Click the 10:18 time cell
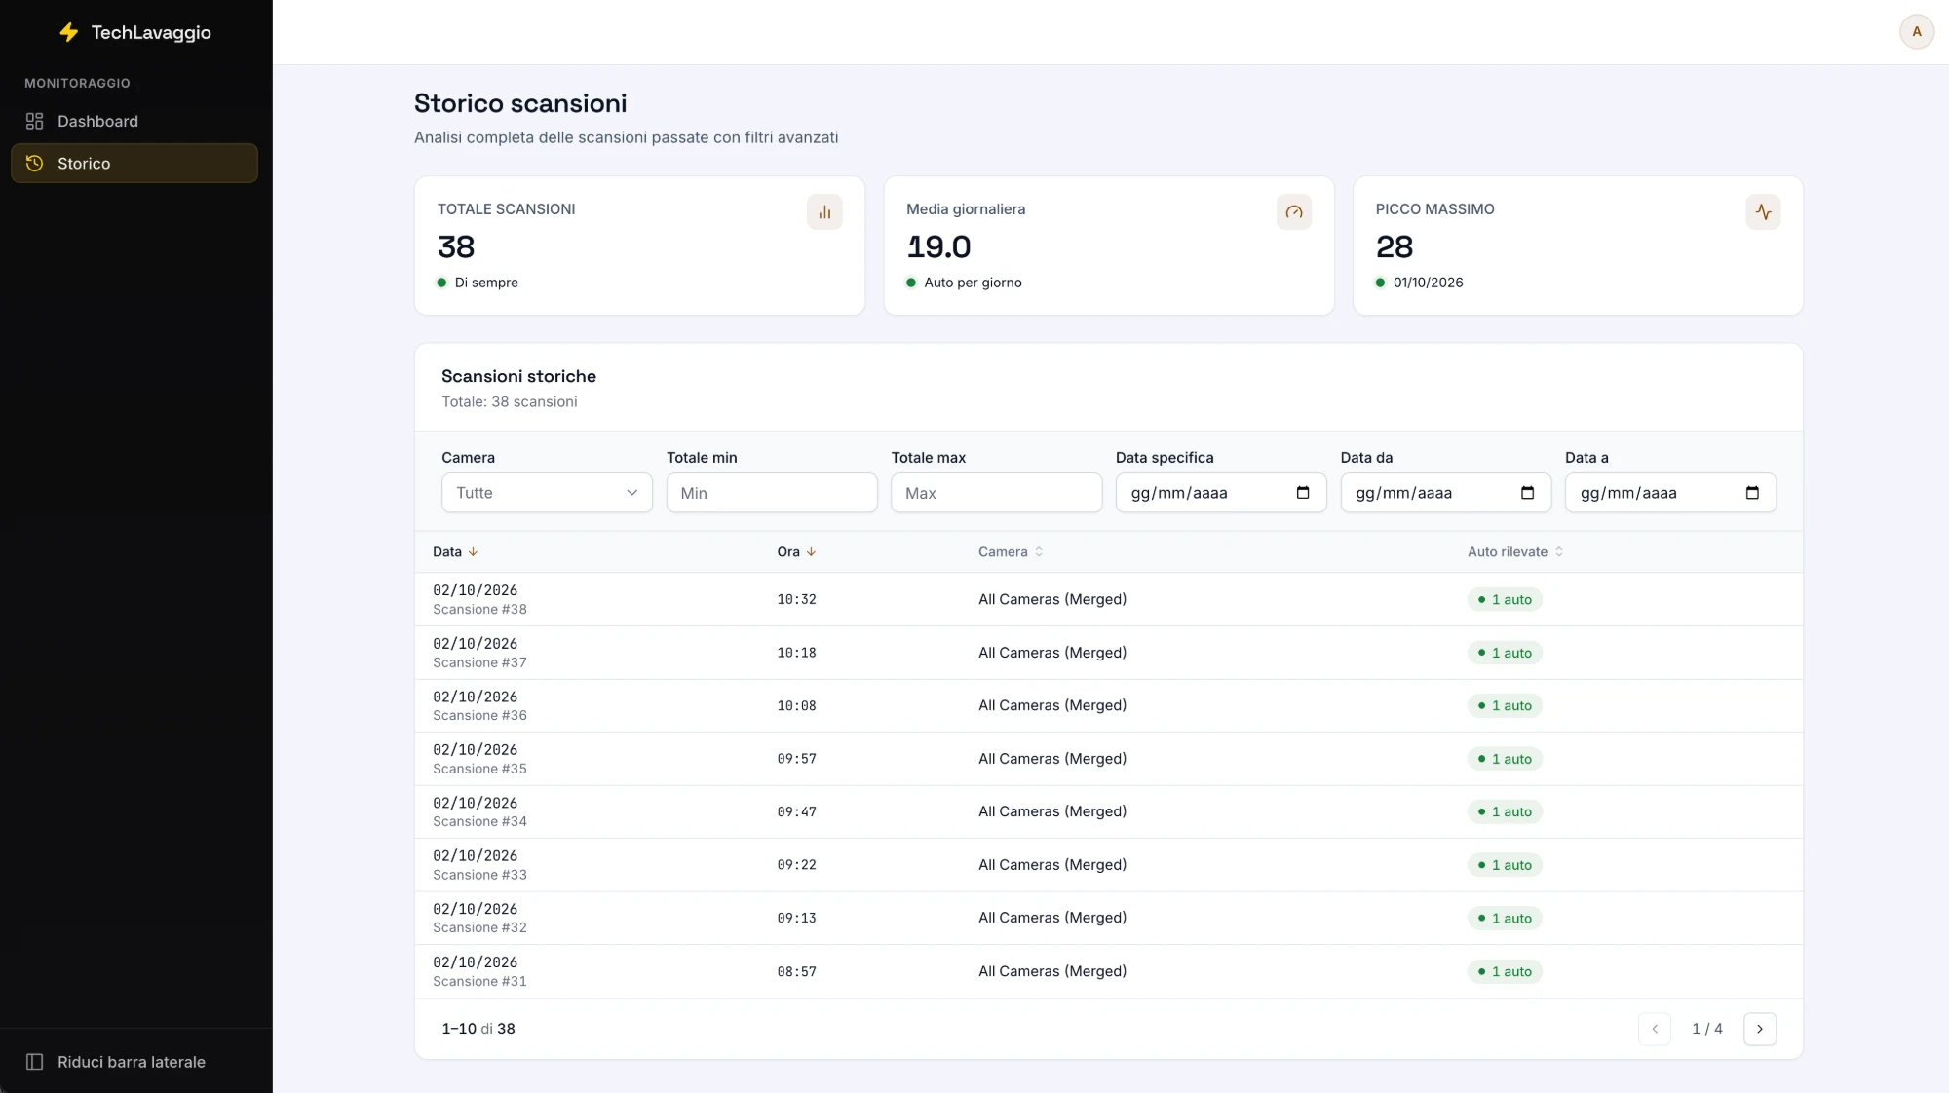 pos(796,653)
